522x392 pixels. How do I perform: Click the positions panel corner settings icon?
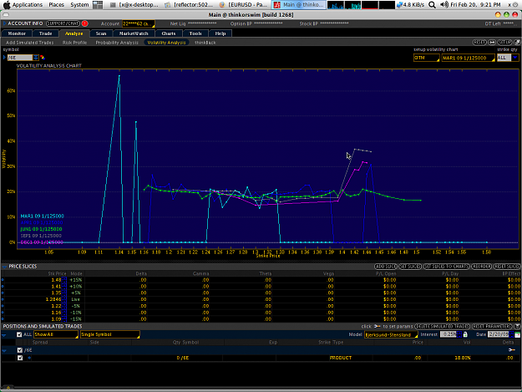pyautogui.click(x=517, y=326)
